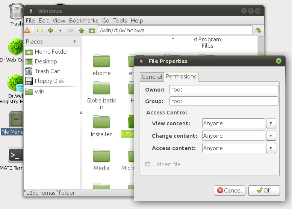292x209 pixels.
Task: Click the path field showing /win/d:/Windows
Action: click(x=175, y=30)
